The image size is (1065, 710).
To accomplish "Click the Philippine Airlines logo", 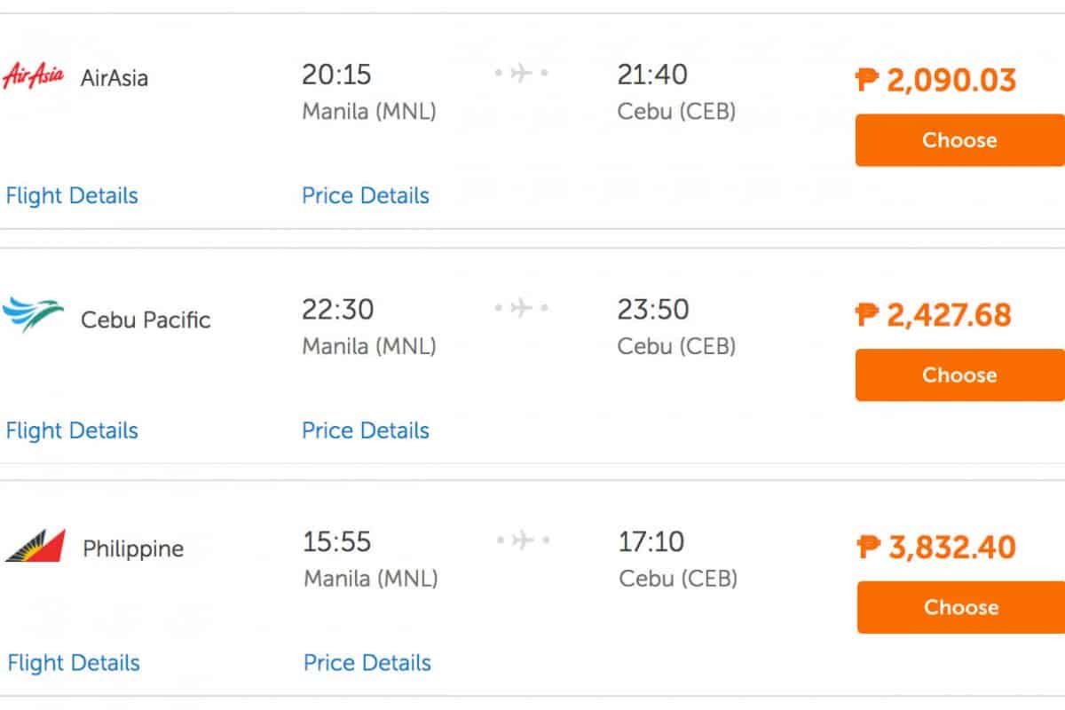I will coord(35,545).
